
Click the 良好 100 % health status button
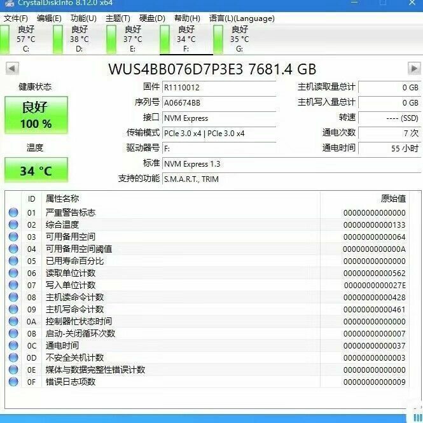coord(36,115)
